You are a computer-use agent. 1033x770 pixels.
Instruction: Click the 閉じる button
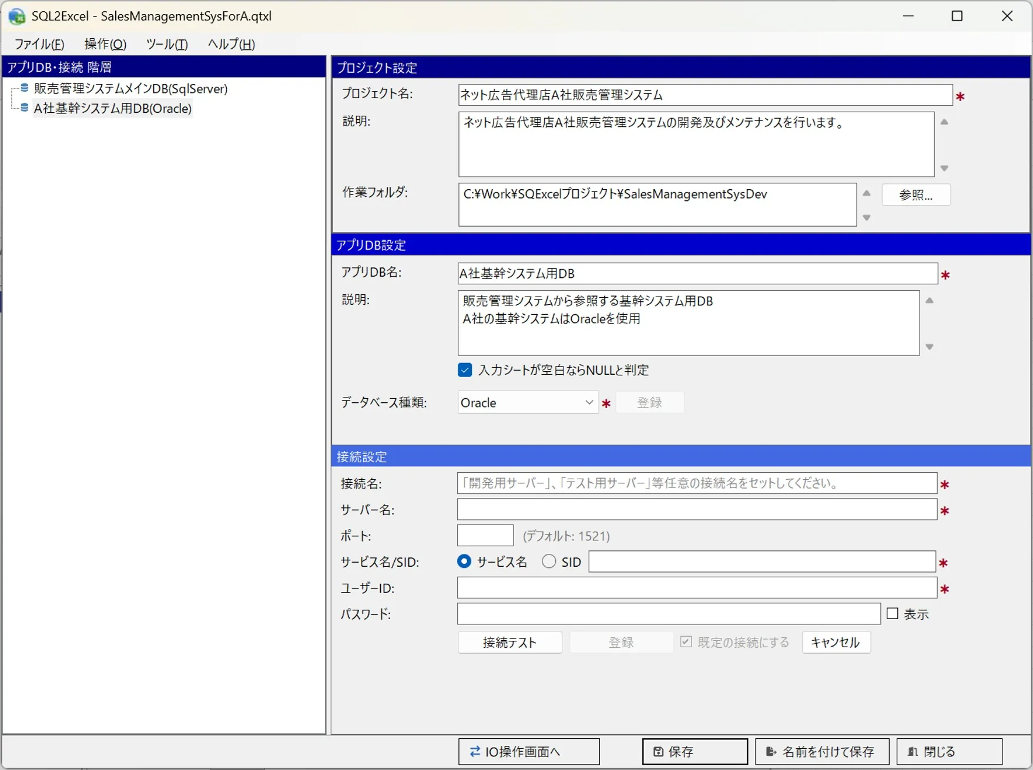(950, 752)
